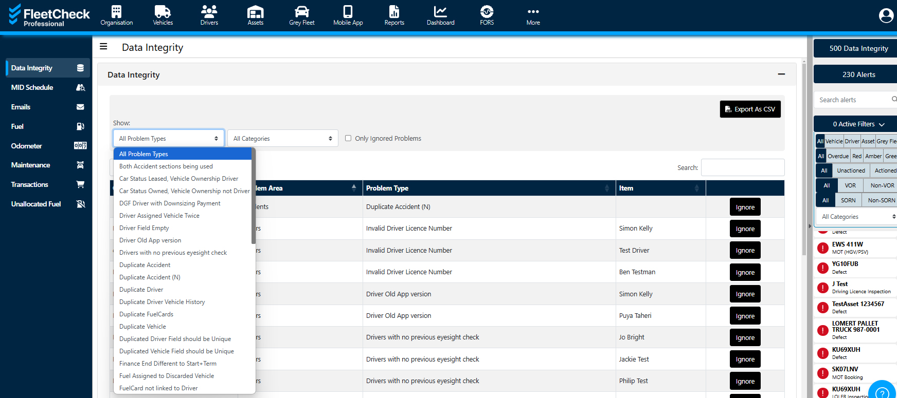Open Data Integrity in the sidebar
This screenshot has height=398, width=897.
click(48, 68)
